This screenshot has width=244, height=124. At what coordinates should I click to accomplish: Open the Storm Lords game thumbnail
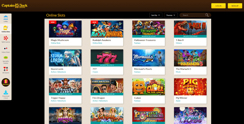click(x=65, y=58)
